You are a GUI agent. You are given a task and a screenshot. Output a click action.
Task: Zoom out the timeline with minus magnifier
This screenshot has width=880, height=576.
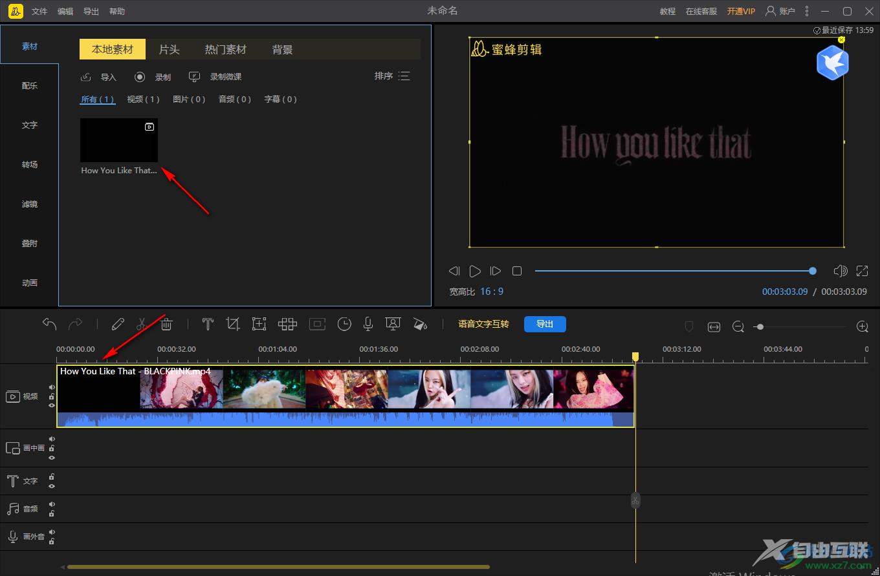[738, 327]
